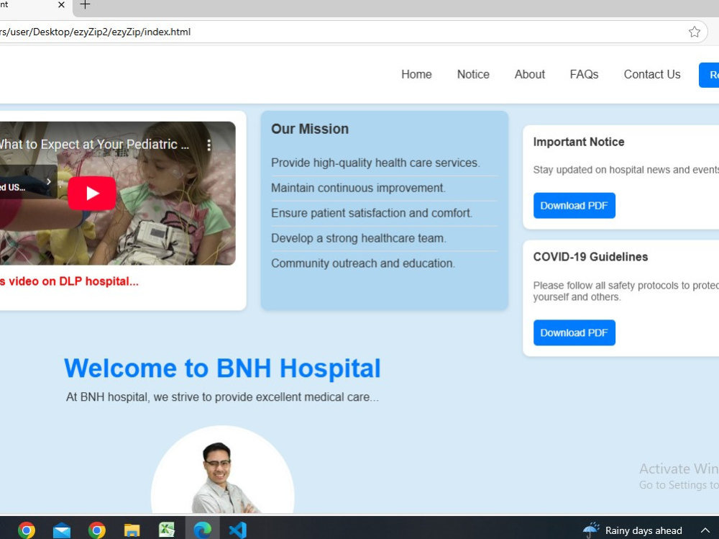Click 'Our Mission' heading
719x539 pixels.
310,129
